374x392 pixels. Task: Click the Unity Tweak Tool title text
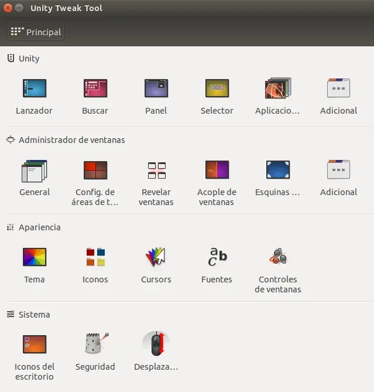66,8
